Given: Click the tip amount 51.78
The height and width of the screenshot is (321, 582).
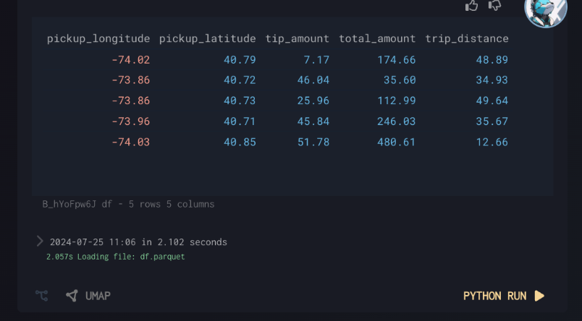Looking at the screenshot, I should [313, 142].
